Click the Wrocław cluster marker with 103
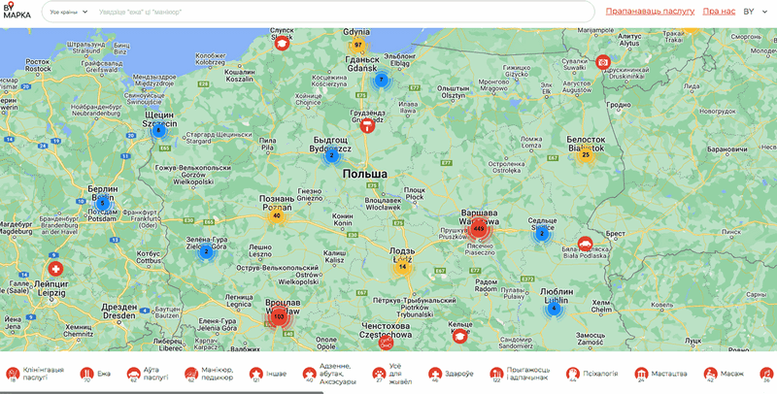Screen dimensions: 777x394 click(x=279, y=316)
